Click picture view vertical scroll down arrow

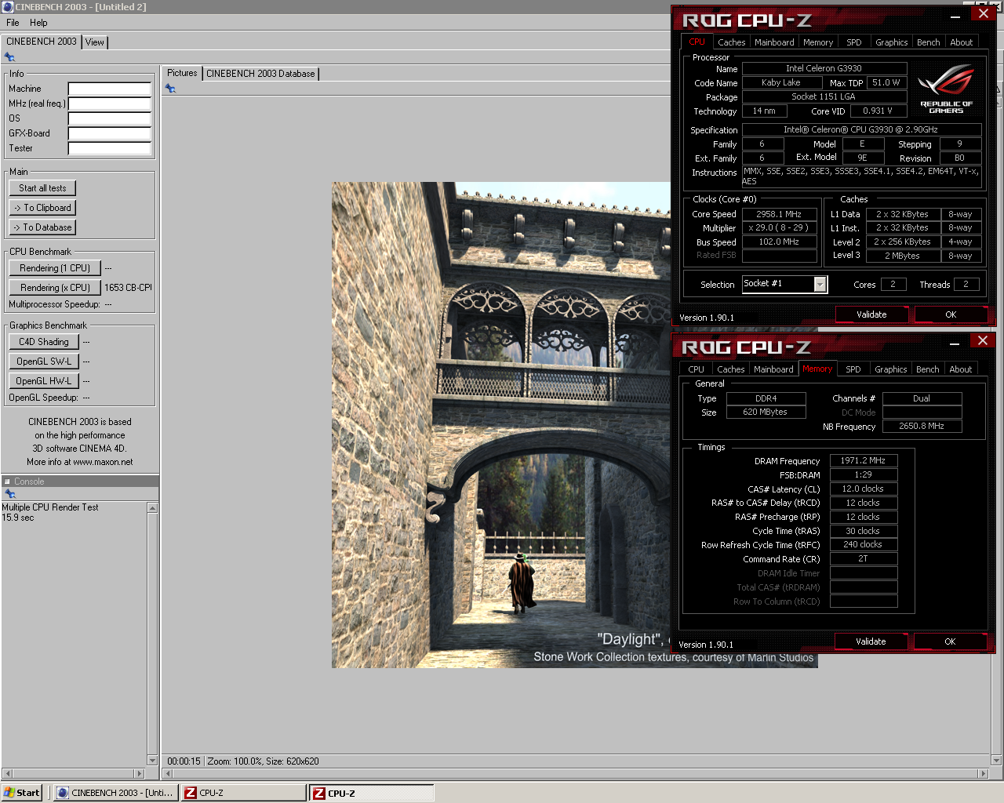coord(997,760)
